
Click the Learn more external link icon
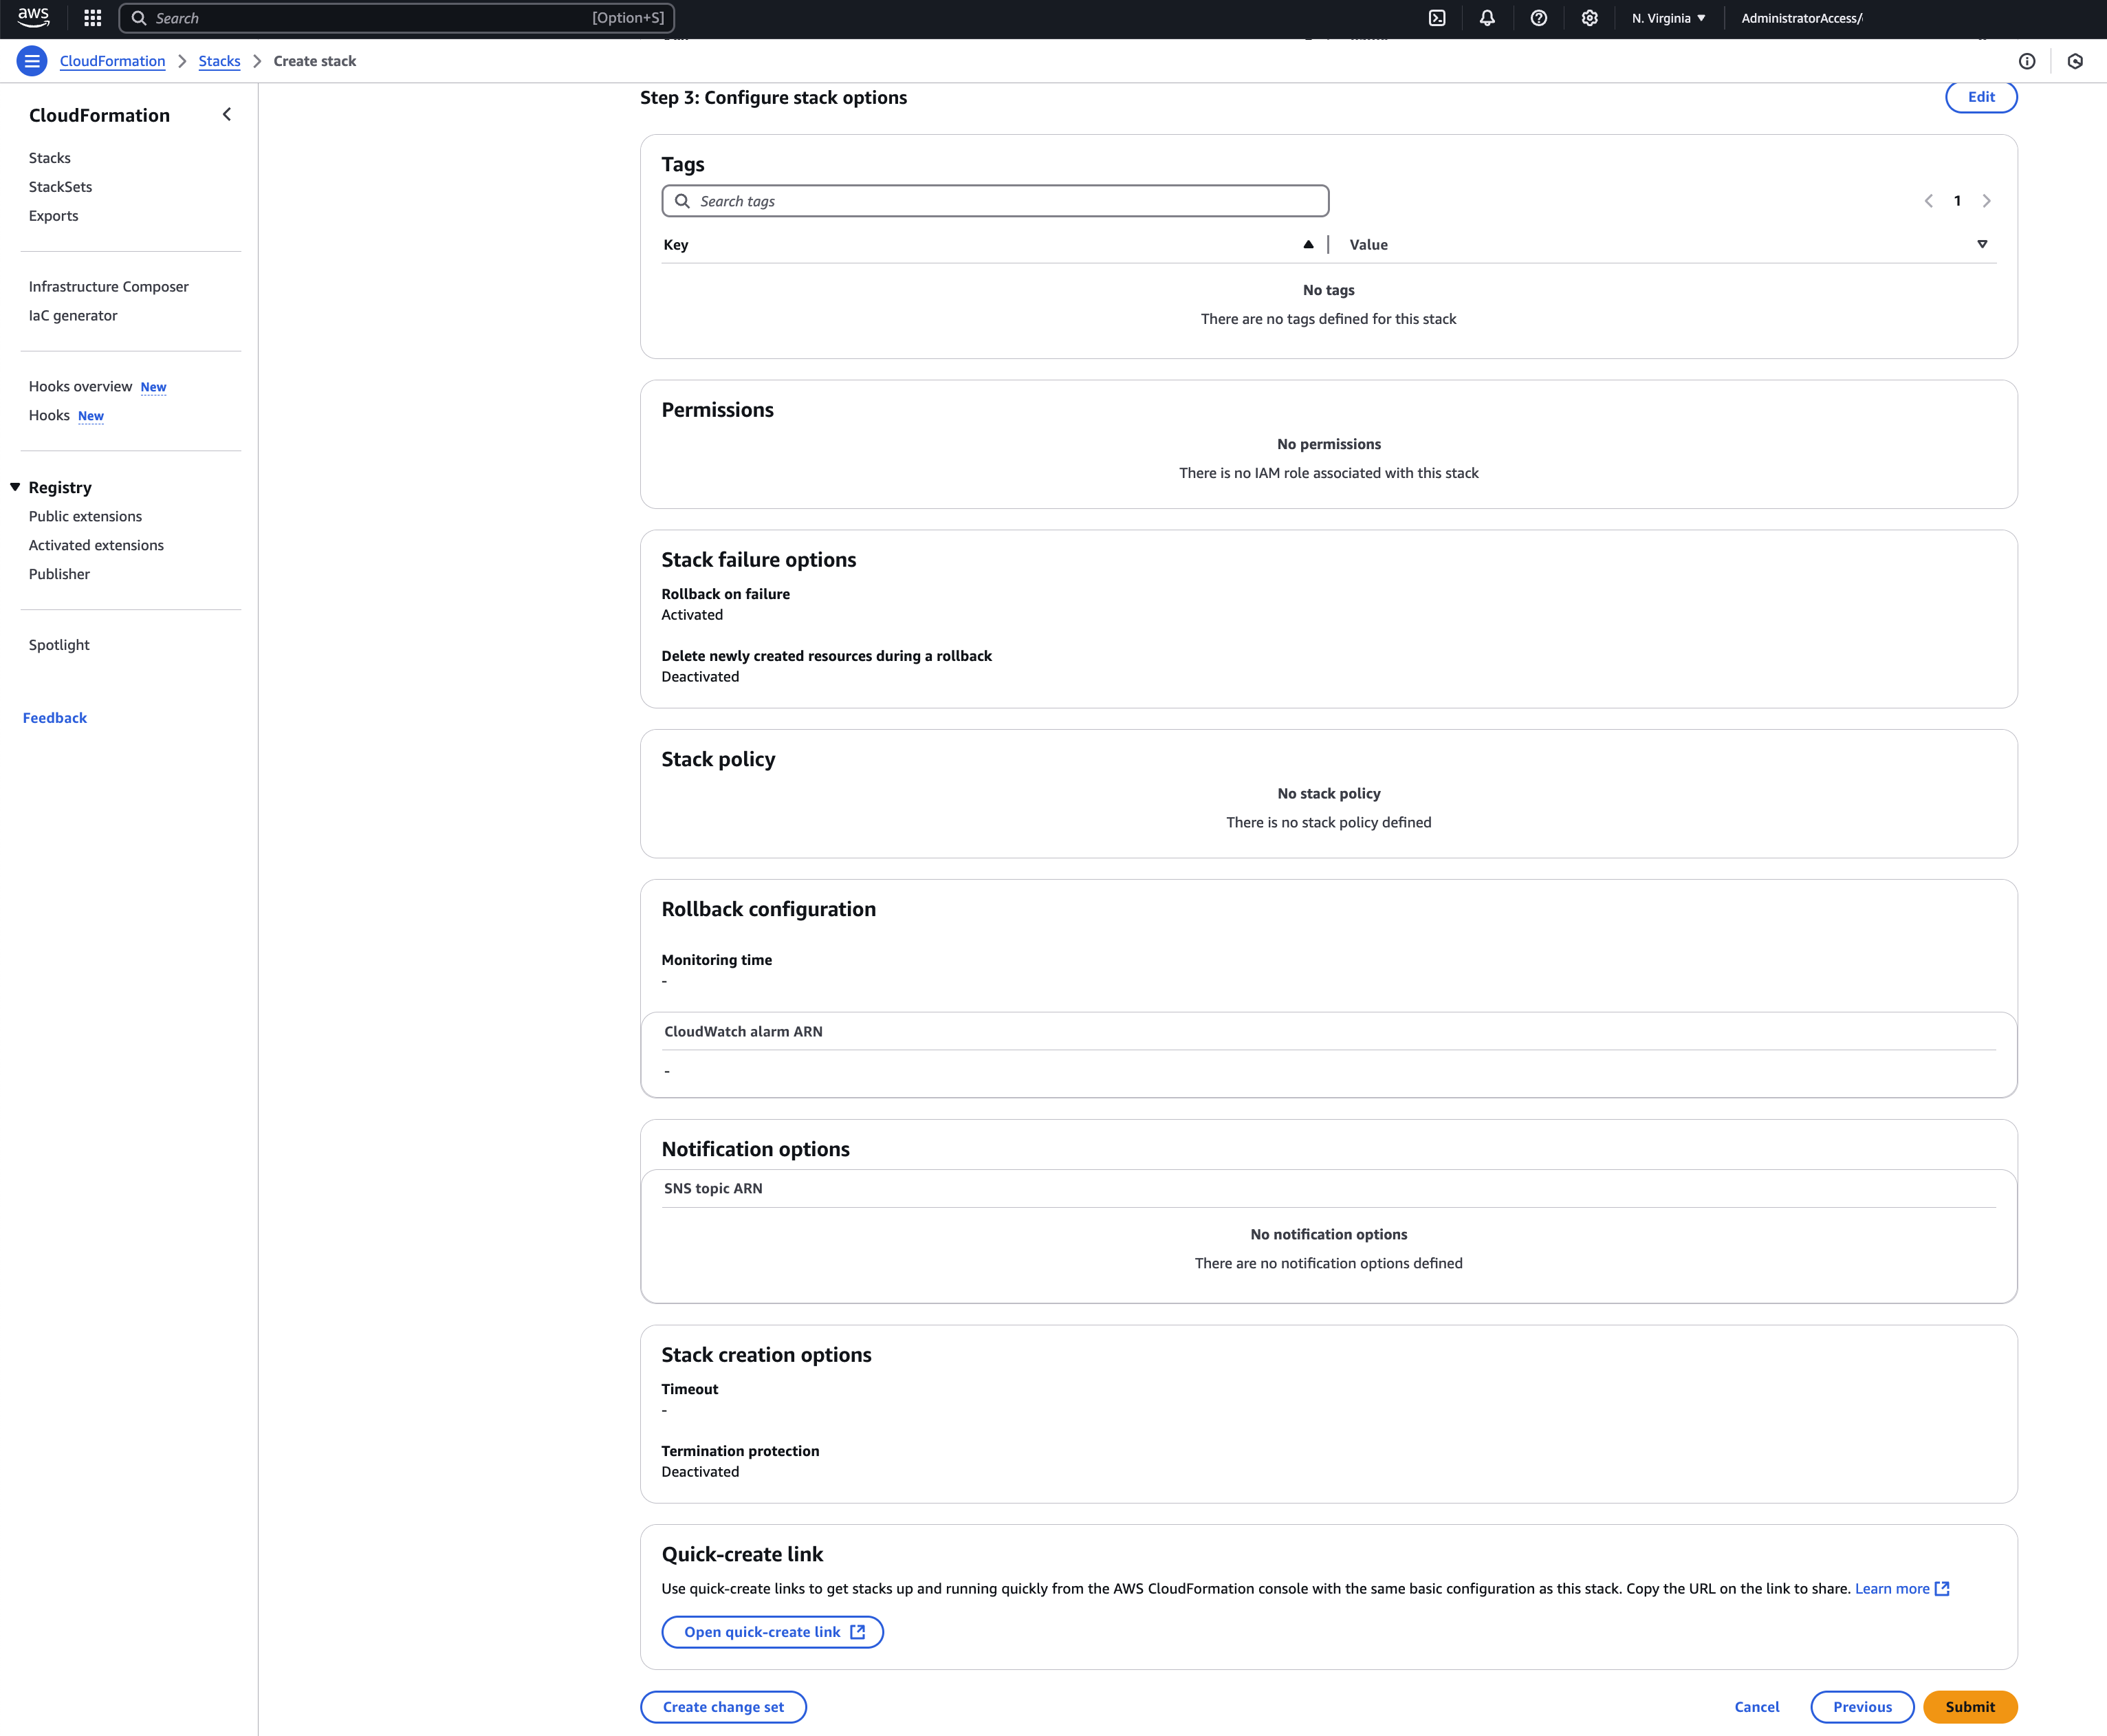1942,1588
